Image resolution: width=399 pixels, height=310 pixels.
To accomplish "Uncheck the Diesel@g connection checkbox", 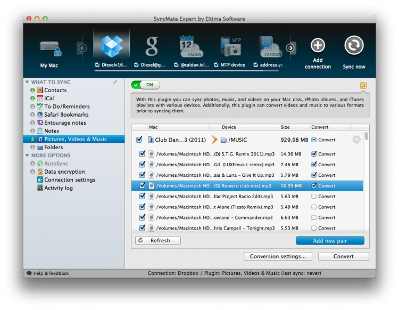I will point(136,64).
